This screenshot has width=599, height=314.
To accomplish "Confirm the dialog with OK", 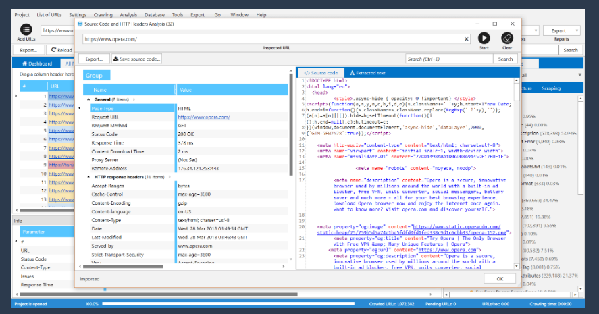I will point(500,278).
